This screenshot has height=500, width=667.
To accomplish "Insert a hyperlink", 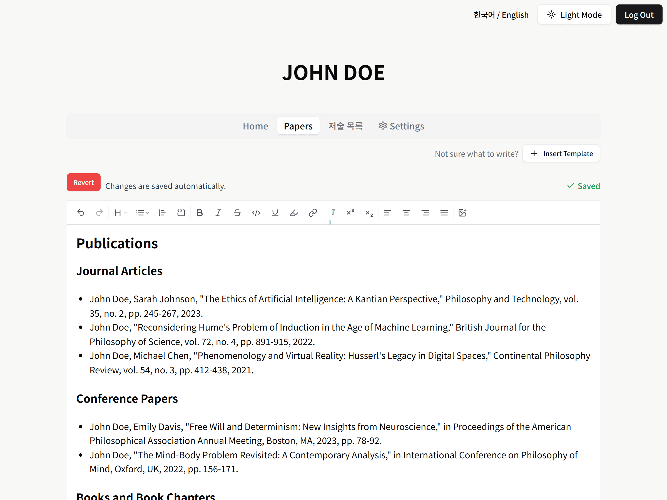I will click(x=313, y=213).
